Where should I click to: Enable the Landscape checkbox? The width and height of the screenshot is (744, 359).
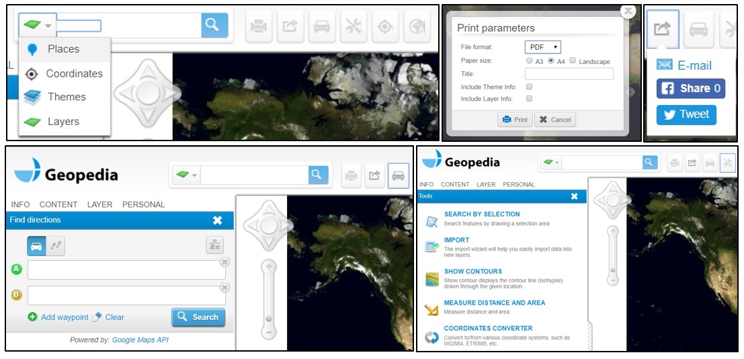(572, 61)
